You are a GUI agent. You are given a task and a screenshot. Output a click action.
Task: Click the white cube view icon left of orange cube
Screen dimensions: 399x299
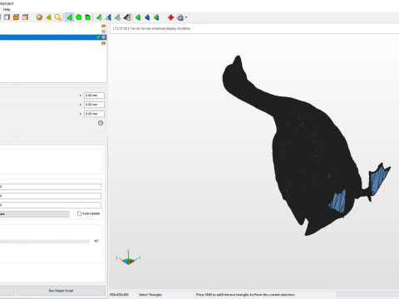7,17
